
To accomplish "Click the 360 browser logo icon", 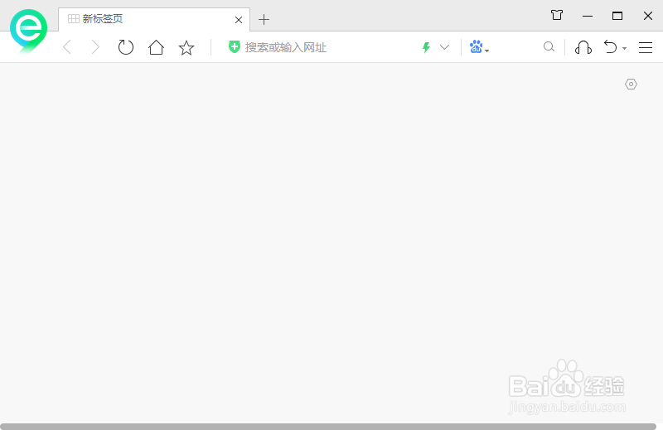I will click(x=28, y=31).
